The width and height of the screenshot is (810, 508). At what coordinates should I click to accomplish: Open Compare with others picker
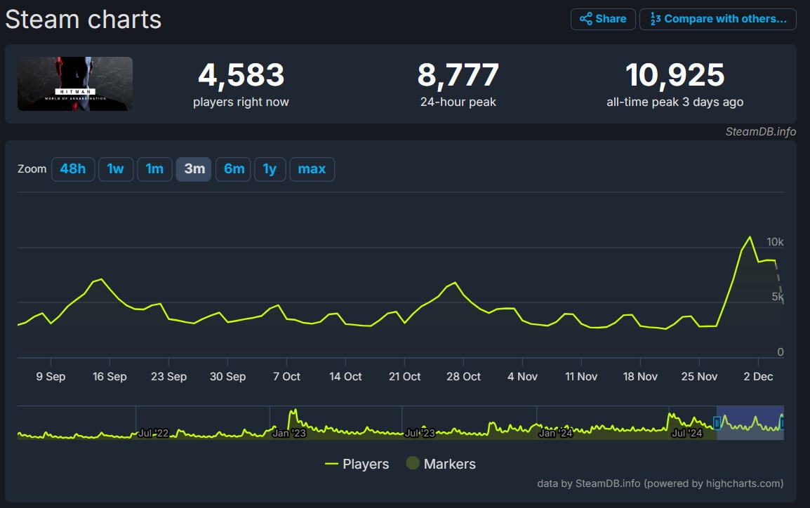click(718, 19)
